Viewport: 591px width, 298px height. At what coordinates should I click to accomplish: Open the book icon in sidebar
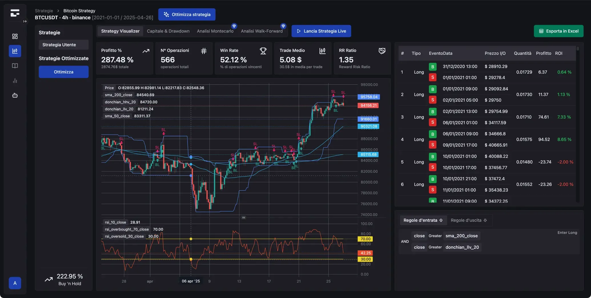pyautogui.click(x=15, y=66)
